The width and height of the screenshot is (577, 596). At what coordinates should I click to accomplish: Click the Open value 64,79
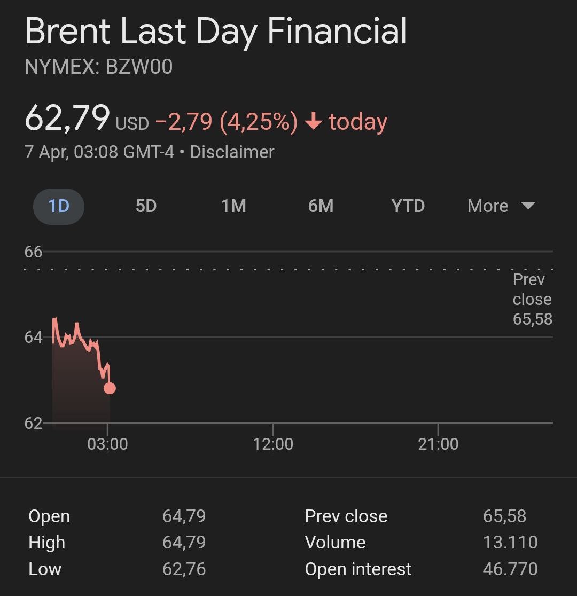[184, 516]
